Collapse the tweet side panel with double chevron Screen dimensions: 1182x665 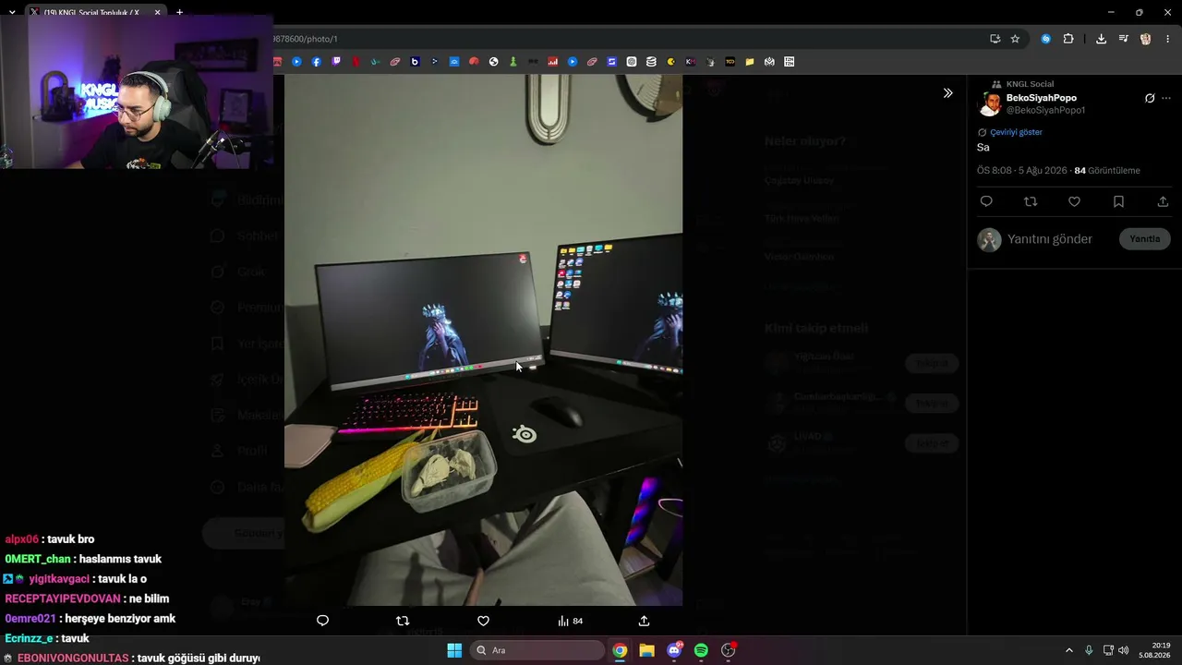pyautogui.click(x=947, y=93)
